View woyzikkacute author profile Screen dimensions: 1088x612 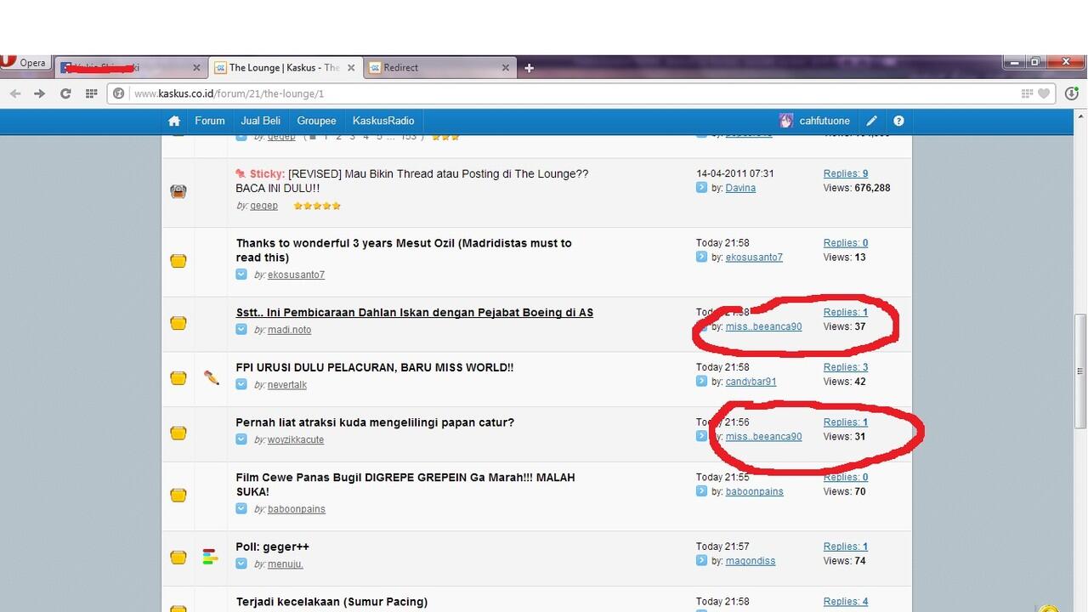(x=296, y=439)
